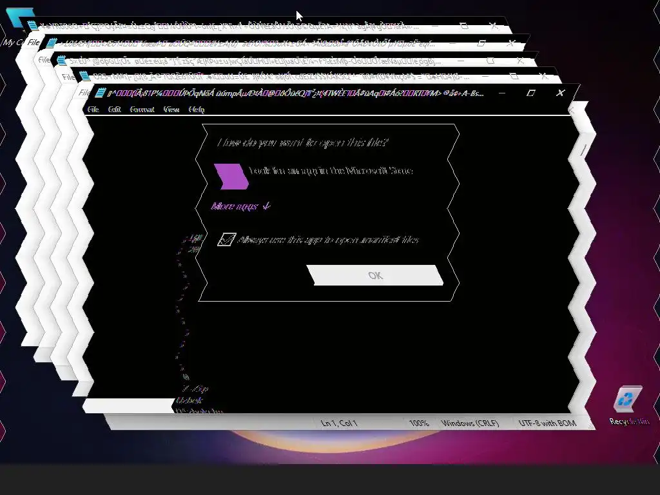Open the Edit menu in Notepad
Image resolution: width=660 pixels, height=495 pixels.
115,110
